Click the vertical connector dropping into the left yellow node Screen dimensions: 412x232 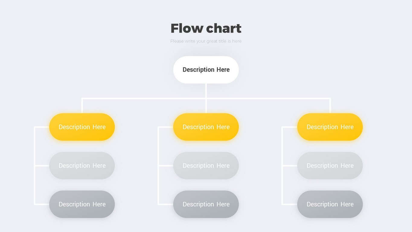pyautogui.click(x=82, y=106)
